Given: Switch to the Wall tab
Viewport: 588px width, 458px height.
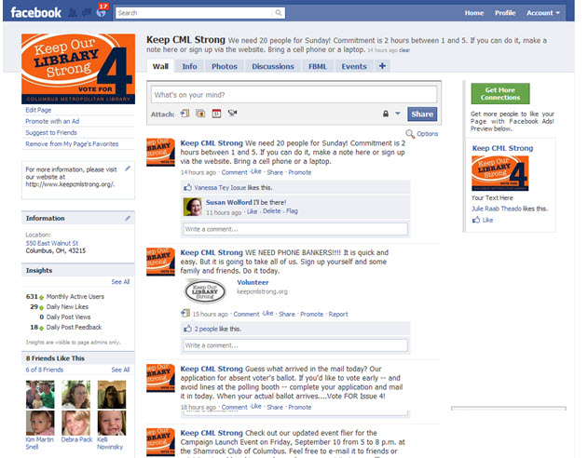Looking at the screenshot, I should tap(160, 66).
